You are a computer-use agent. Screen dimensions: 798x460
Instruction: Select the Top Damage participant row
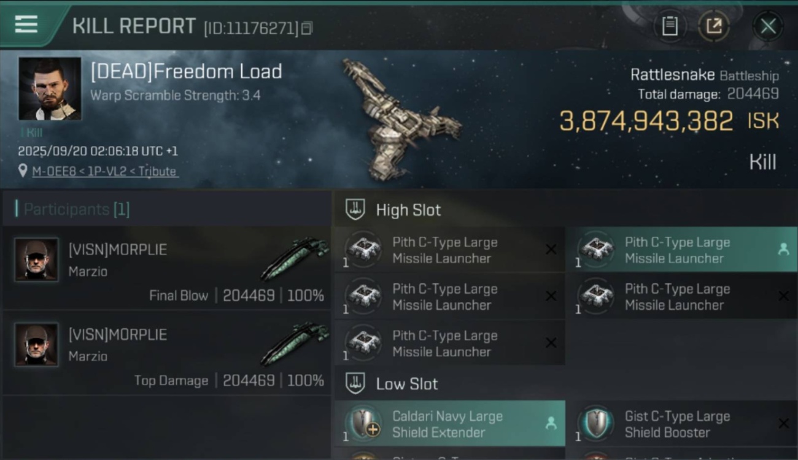pos(166,353)
